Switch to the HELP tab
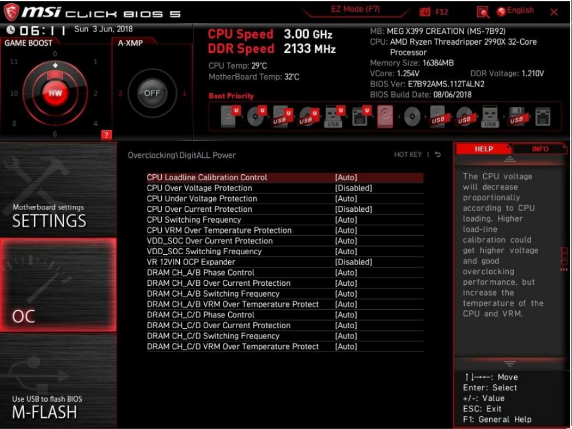572x429 pixels. pos(484,149)
